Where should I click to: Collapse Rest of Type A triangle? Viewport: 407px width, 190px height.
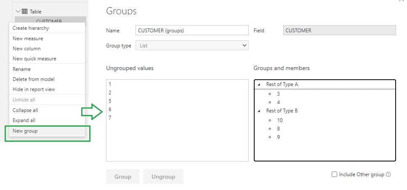point(259,85)
